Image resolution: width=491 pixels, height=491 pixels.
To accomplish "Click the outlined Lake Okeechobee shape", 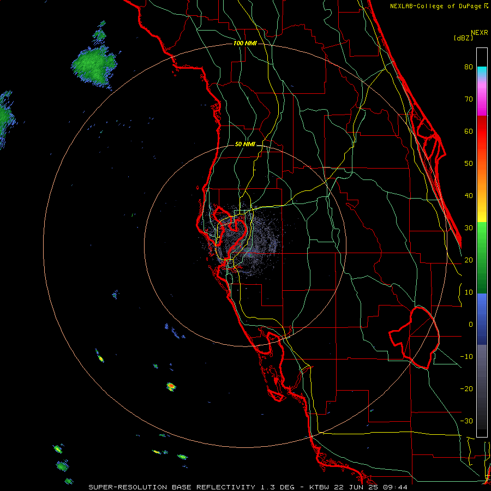I will pyautogui.click(x=414, y=337).
